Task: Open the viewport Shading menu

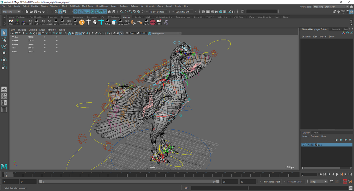Action: tap(22, 30)
